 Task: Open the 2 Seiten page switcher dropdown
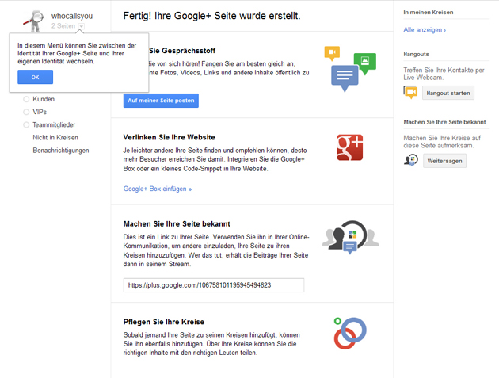tap(81, 26)
